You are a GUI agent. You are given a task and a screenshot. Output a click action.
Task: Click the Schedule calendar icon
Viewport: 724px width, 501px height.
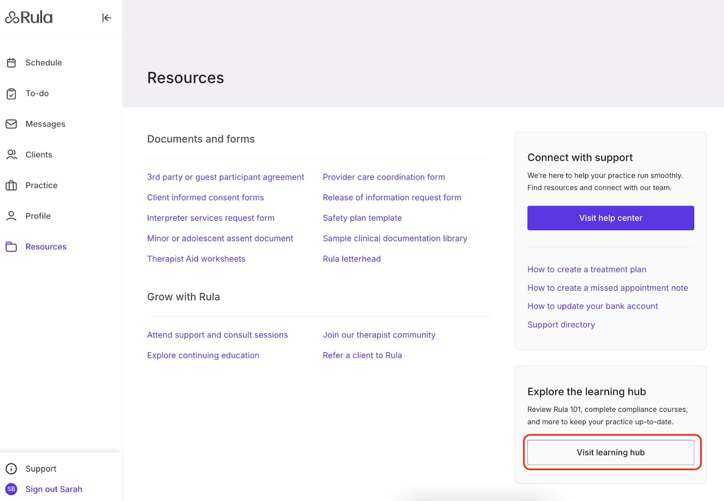click(11, 63)
